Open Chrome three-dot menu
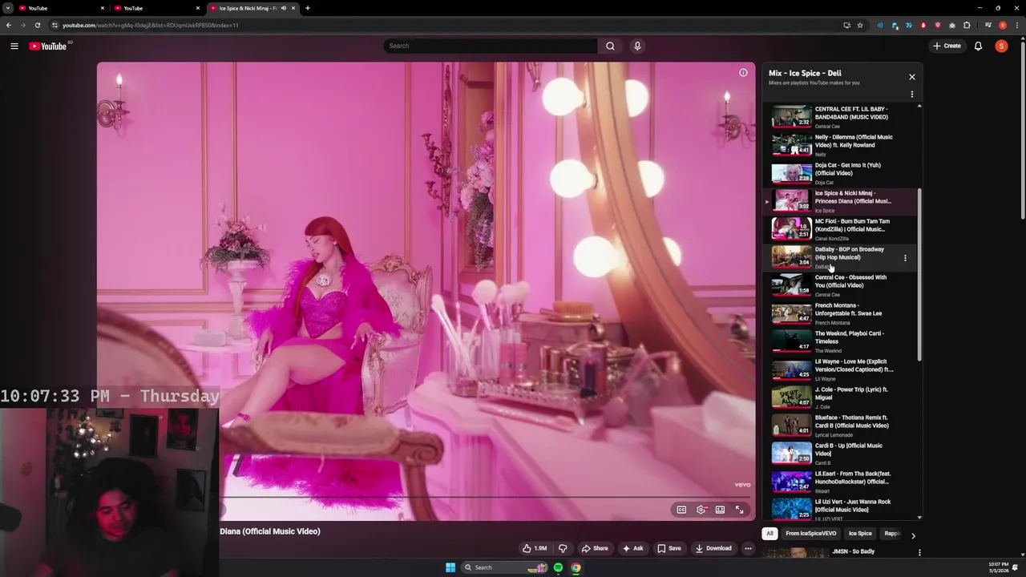The width and height of the screenshot is (1026, 577). pos(1016,25)
